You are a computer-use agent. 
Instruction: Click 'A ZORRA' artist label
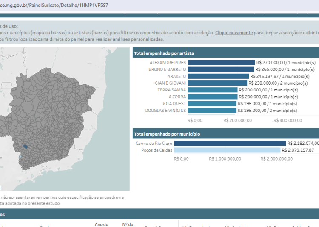pos(177,97)
